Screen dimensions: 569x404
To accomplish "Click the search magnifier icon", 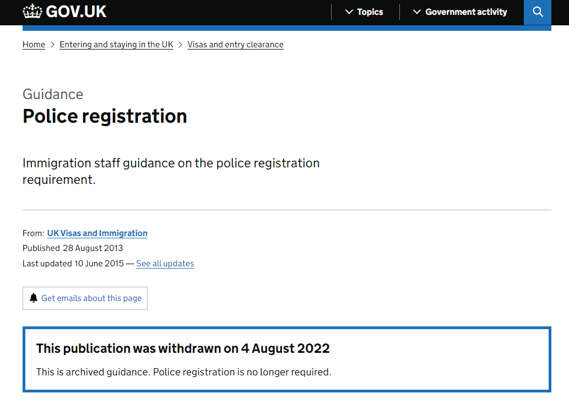I will click(538, 12).
